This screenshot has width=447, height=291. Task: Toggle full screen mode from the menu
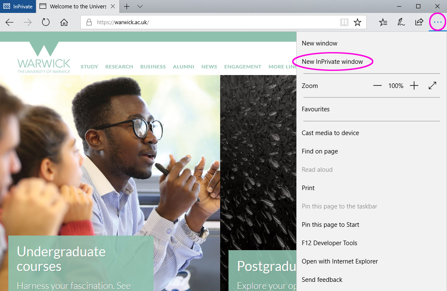click(x=432, y=85)
